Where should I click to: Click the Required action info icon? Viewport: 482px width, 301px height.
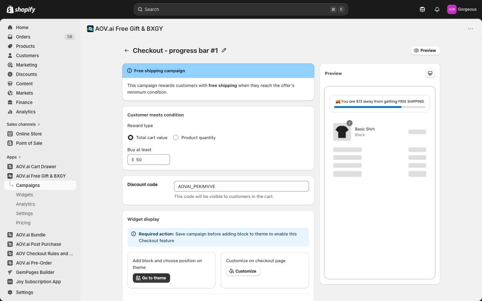134,234
